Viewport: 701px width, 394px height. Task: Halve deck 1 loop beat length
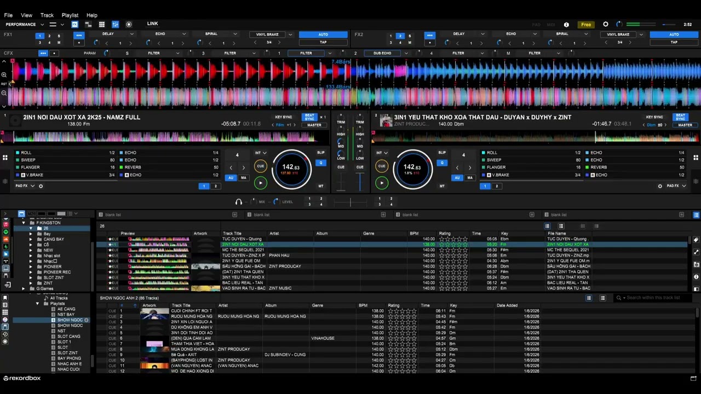(231, 167)
